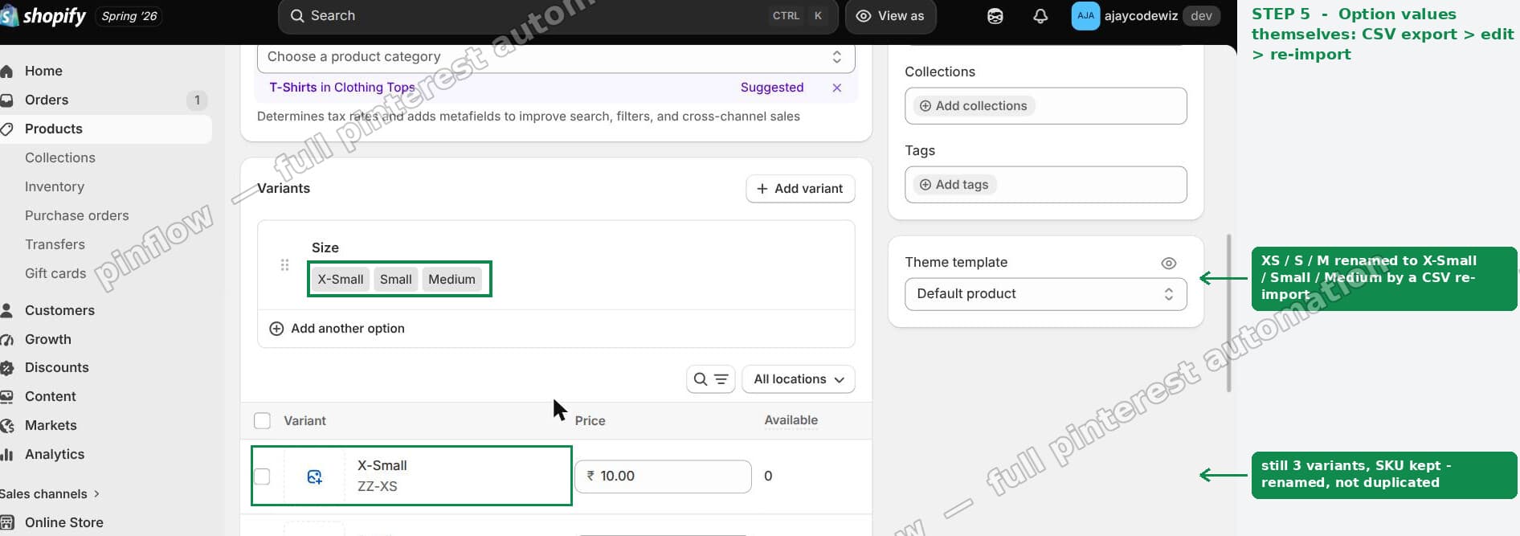Select suggested T-Shirts in Clothing Tops

point(342,88)
